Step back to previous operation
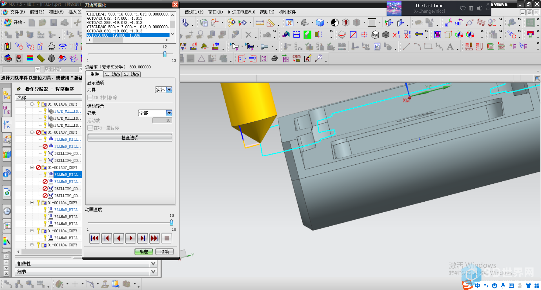The image size is (541, 290). coord(107,238)
